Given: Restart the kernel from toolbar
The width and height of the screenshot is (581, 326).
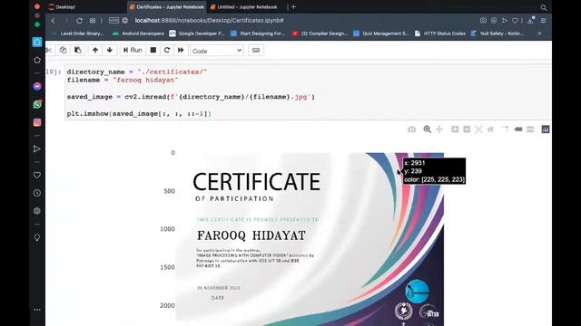Looking at the screenshot, I should pyautogui.click(x=167, y=51).
